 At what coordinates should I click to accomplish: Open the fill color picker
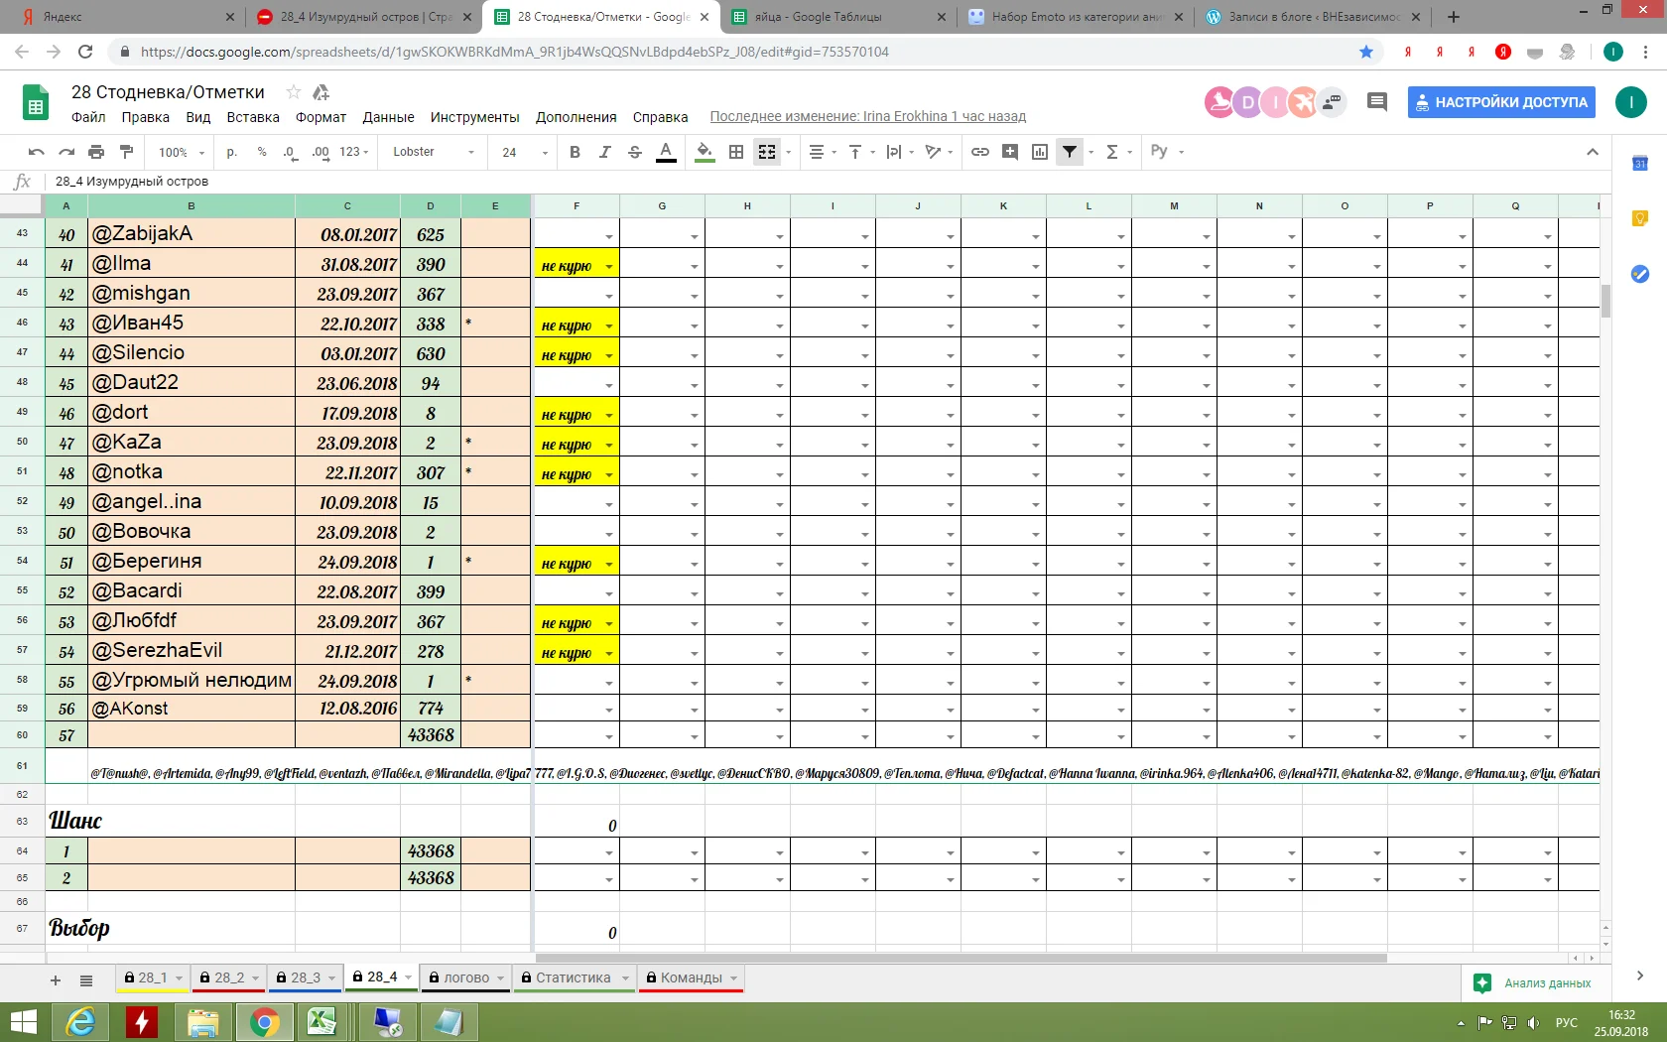(705, 152)
